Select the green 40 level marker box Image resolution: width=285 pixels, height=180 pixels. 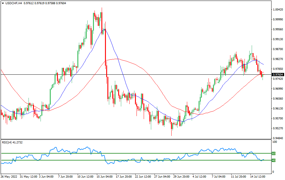point(273,161)
